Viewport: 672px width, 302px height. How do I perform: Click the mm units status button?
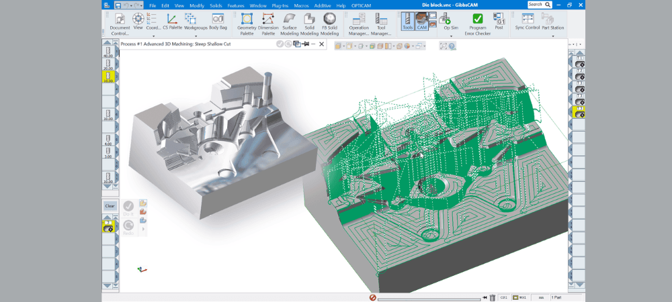(541, 297)
